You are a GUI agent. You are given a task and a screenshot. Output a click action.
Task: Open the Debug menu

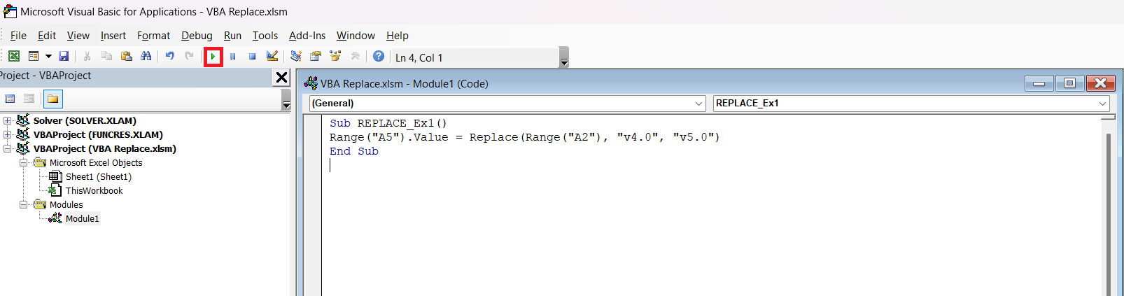(197, 36)
